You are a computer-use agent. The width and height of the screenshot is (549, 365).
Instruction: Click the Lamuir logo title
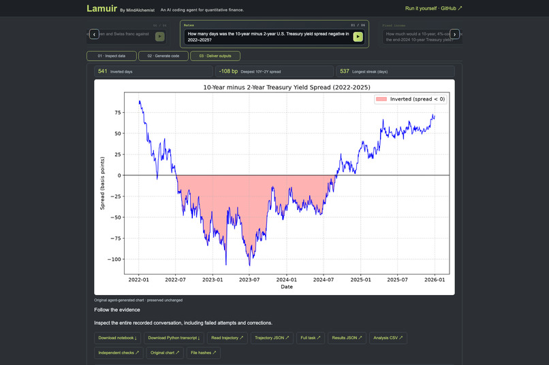click(x=102, y=8)
